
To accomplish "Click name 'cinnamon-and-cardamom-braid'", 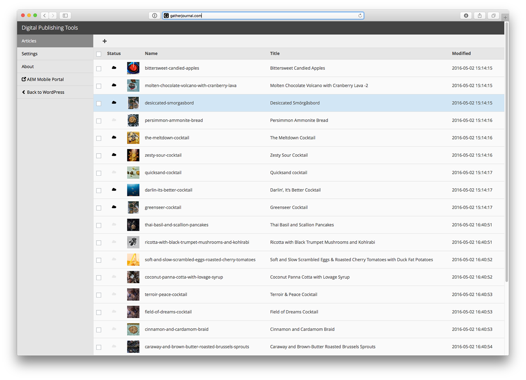I will point(177,329).
